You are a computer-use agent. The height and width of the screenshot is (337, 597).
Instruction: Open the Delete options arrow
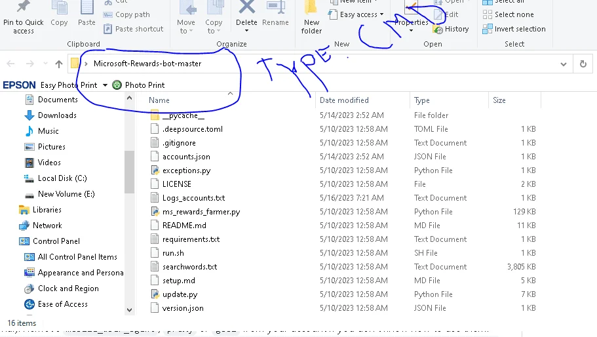coord(246,31)
